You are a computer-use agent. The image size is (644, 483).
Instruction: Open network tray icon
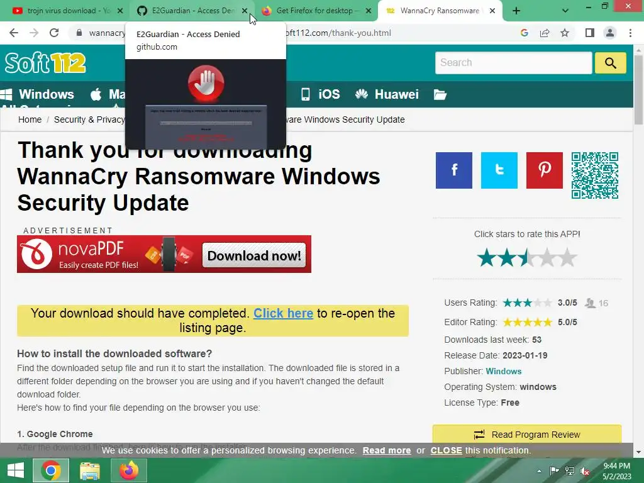[x=570, y=471]
